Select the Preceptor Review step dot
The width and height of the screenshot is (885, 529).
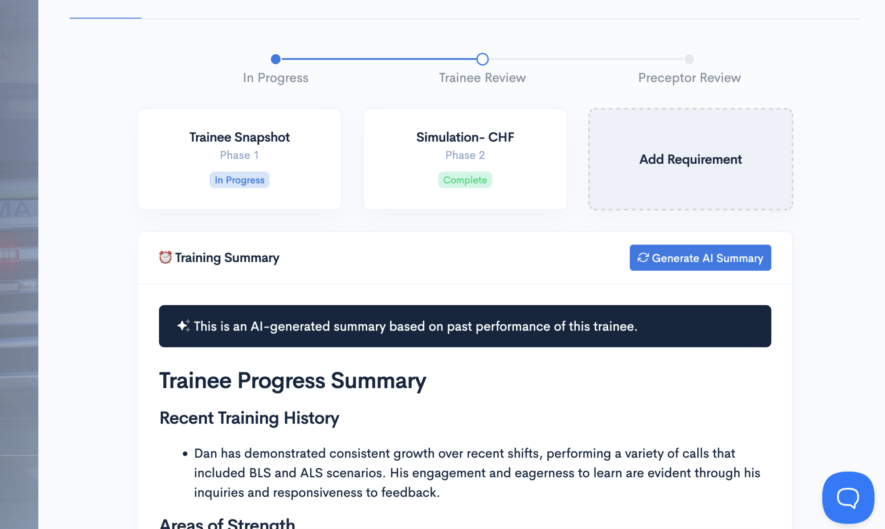pos(689,59)
